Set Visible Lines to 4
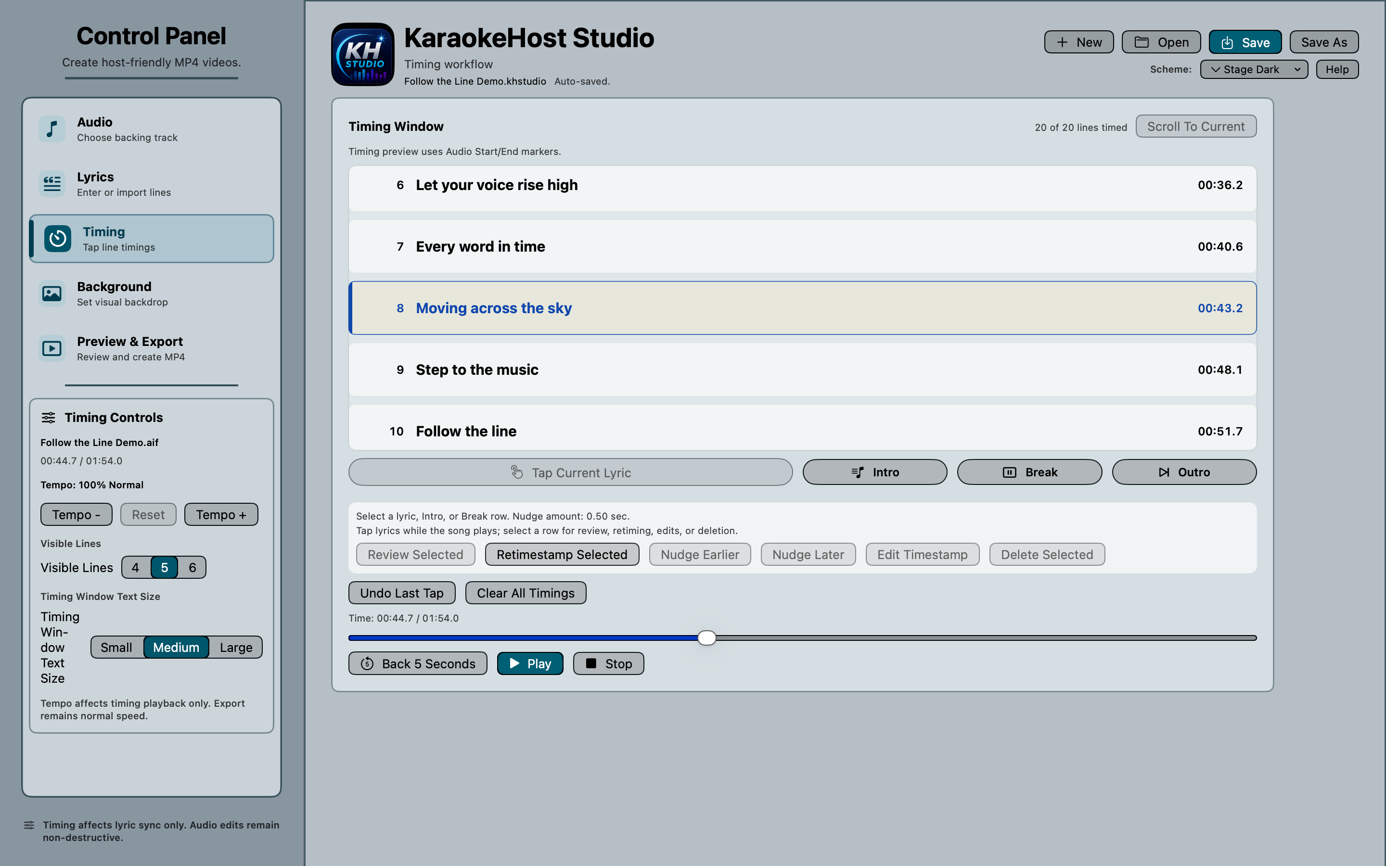 click(x=136, y=567)
